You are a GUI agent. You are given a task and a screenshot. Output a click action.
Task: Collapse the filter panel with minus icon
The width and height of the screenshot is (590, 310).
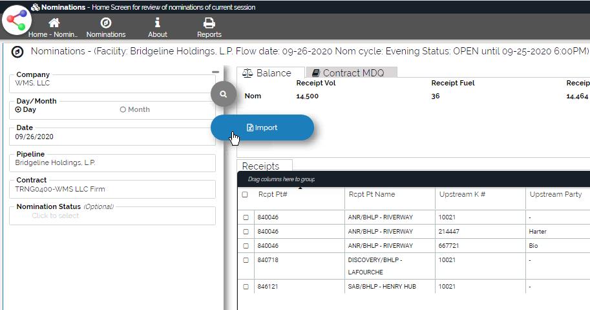215,72
